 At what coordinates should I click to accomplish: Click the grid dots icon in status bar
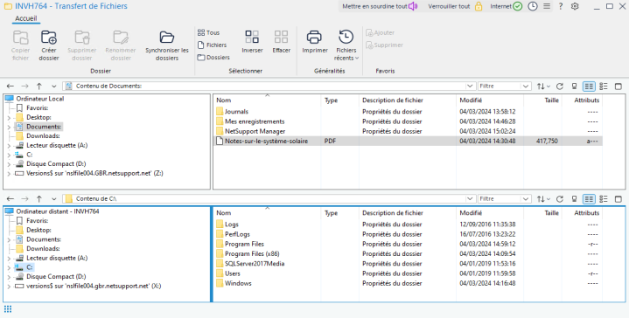click(x=8, y=308)
